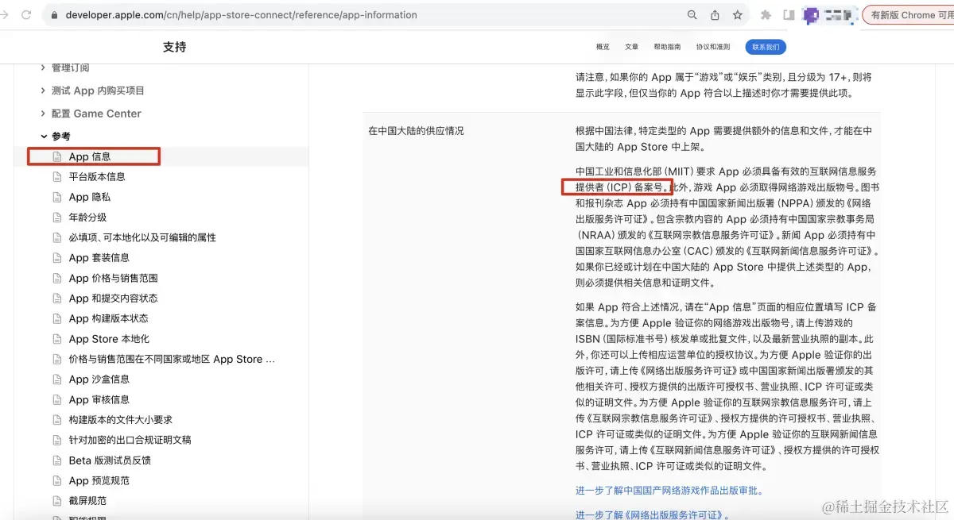Bookmark this page with star icon
The image size is (954, 520).
[x=738, y=15]
